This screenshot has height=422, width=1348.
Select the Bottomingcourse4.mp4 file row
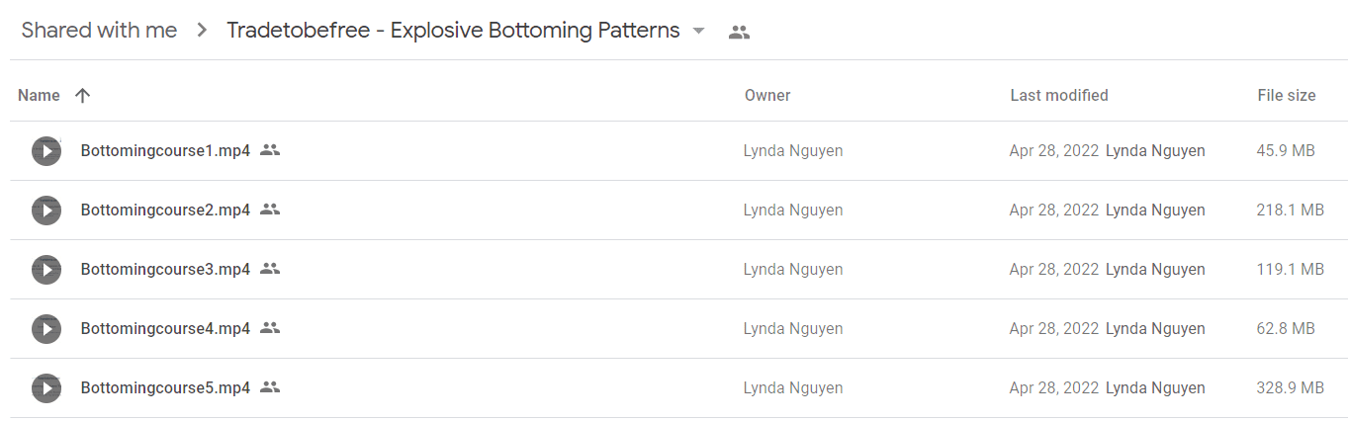click(678, 329)
